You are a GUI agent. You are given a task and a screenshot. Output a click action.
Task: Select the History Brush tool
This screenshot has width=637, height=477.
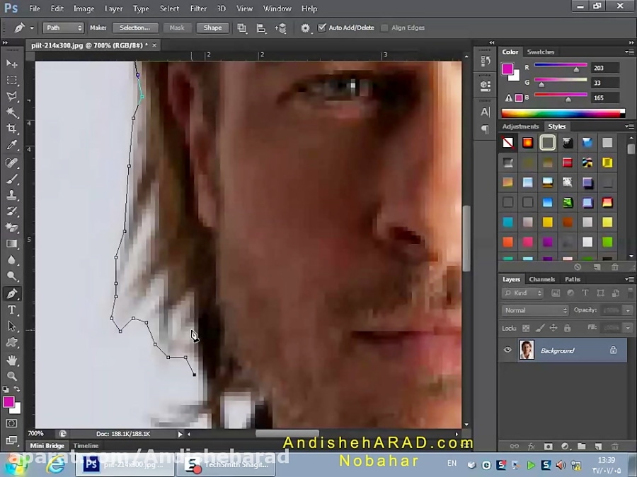tap(12, 211)
